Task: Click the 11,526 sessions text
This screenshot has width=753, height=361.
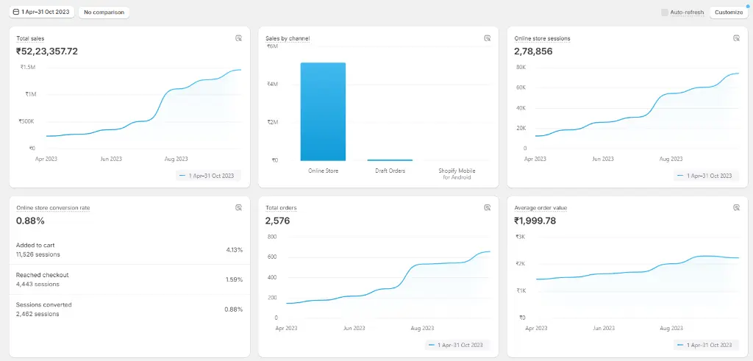Action: click(38, 254)
